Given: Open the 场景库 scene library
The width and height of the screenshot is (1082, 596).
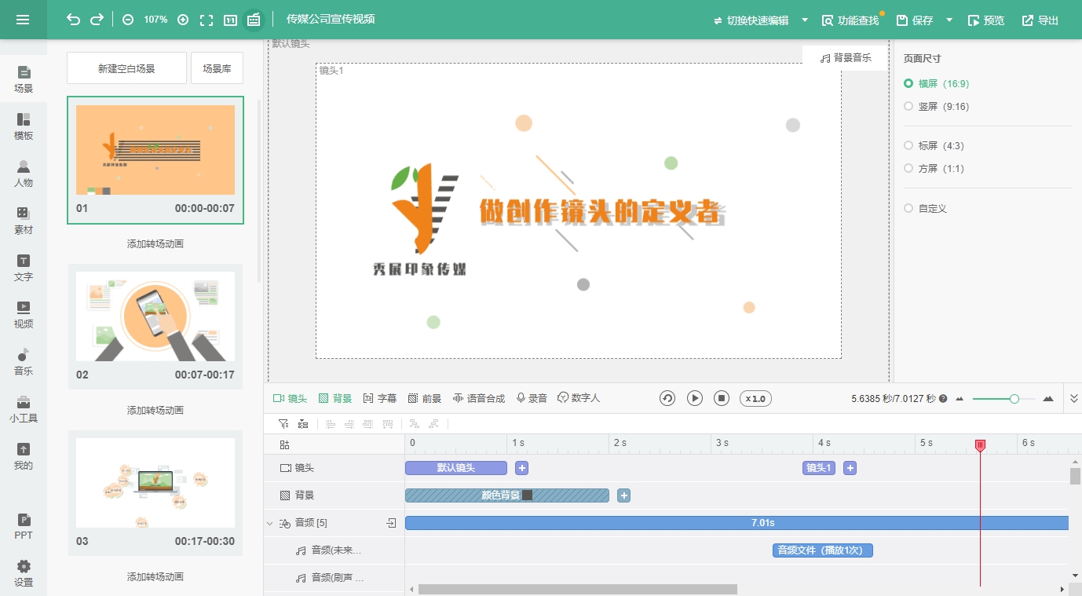Looking at the screenshot, I should pos(217,68).
